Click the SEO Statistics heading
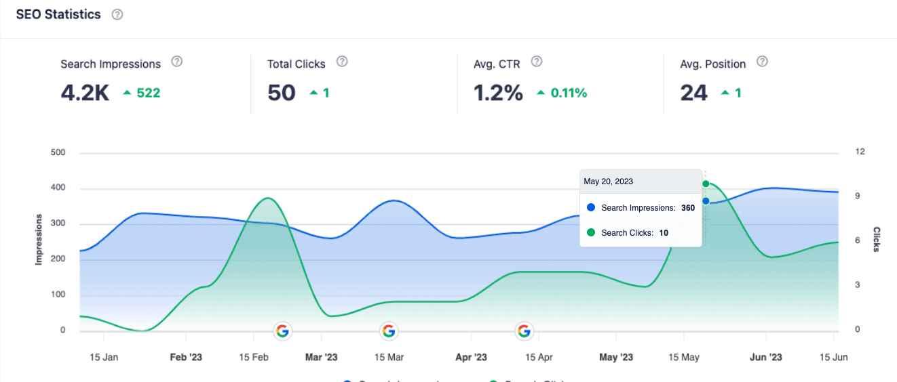Screen dimensions: 897x382 [x=58, y=14]
